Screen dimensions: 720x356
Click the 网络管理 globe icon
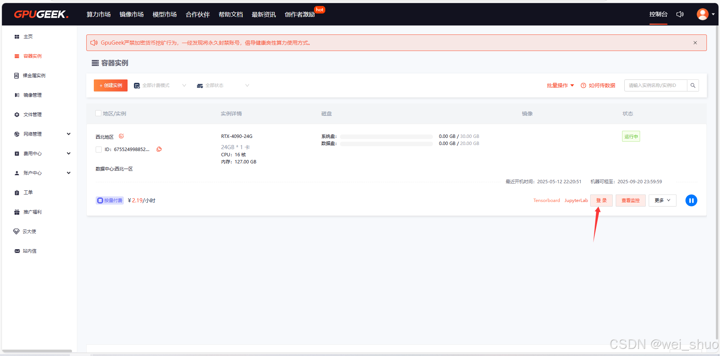(17, 134)
